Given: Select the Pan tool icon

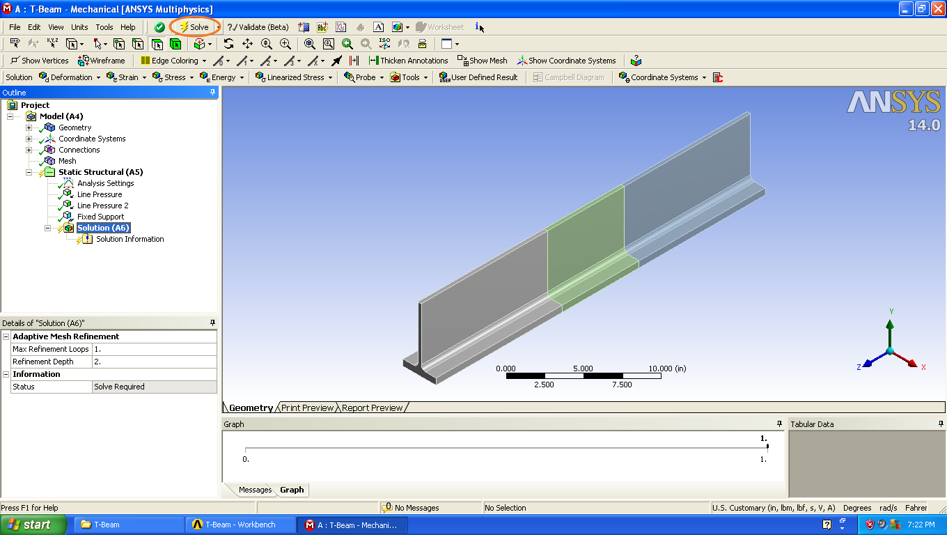Looking at the screenshot, I should tap(247, 44).
